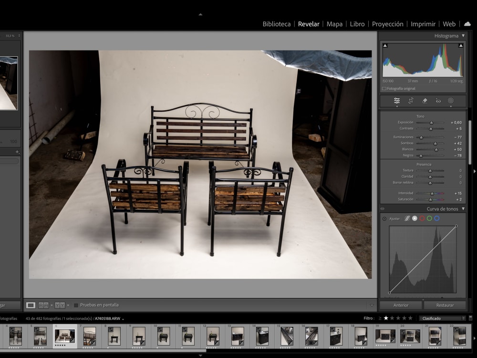Open the Masking tool
Viewport: 477px width, 358px height.
coord(451,101)
